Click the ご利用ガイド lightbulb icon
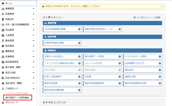 click(3, 89)
